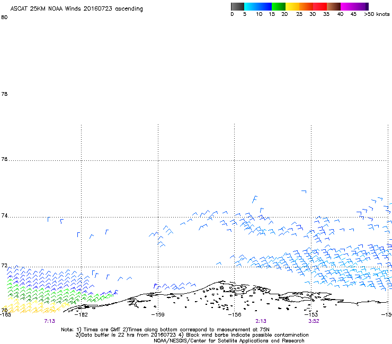392x344 pixels.
Task: Click the legend scale label '25'
Action: tap(299, 14)
